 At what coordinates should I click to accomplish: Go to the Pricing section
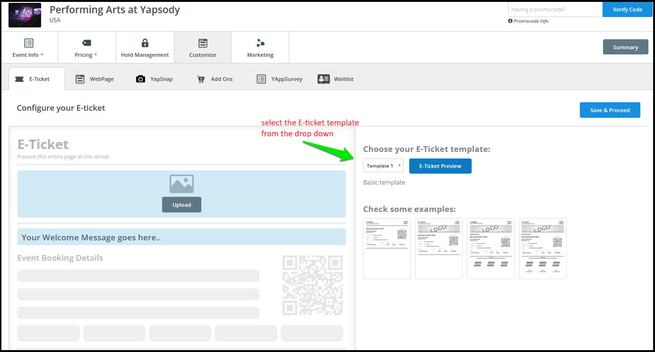tap(86, 47)
